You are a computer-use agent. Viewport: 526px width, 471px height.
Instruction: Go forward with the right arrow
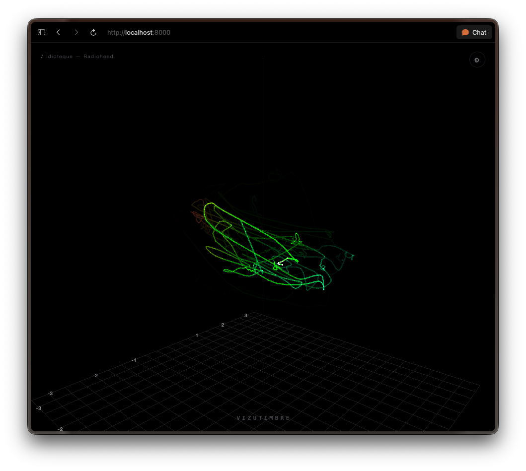click(x=76, y=32)
